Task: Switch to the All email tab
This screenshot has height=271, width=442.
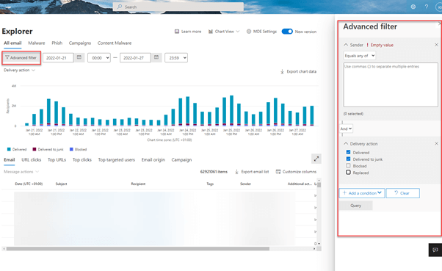Action: [x=12, y=43]
